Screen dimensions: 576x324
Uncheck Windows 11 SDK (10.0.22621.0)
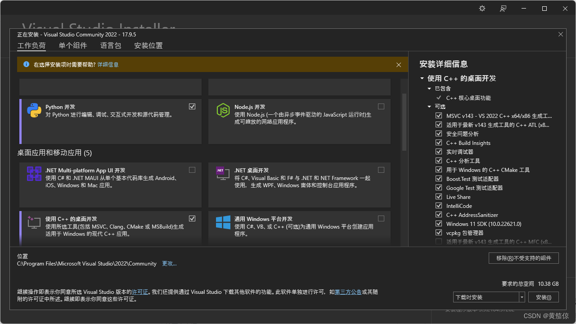pyautogui.click(x=439, y=224)
